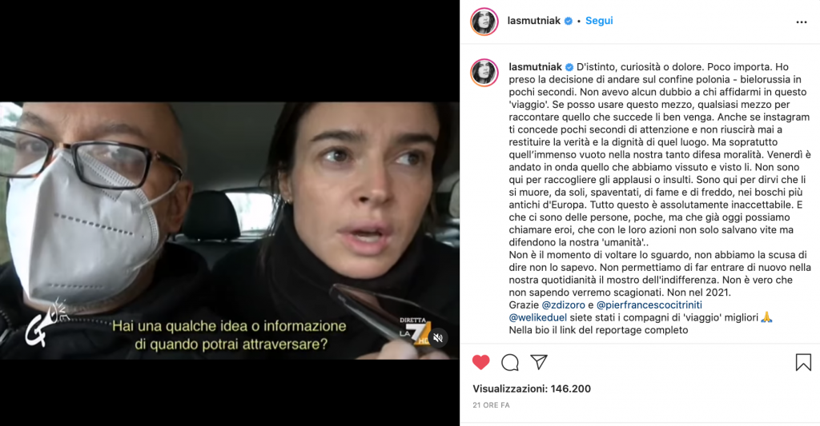Screen dimensions: 820x426
Task: Open the lasmutniak username in header
Action: pyautogui.click(x=533, y=21)
